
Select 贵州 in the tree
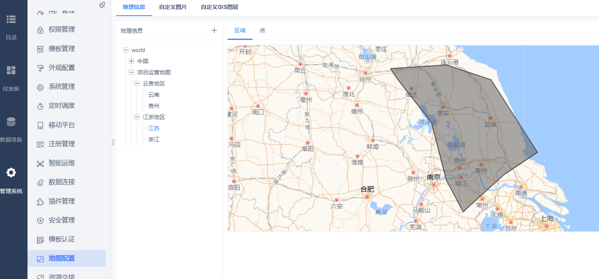point(154,106)
